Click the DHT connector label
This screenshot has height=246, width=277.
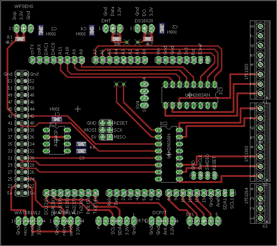pos(106,21)
